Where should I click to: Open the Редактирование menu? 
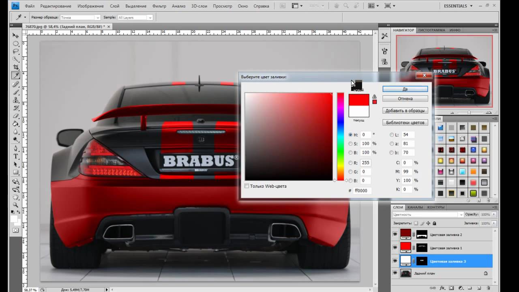[x=56, y=6]
